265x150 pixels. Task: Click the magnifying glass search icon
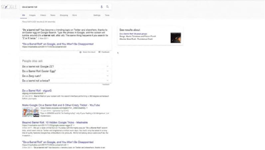pos(107,7)
